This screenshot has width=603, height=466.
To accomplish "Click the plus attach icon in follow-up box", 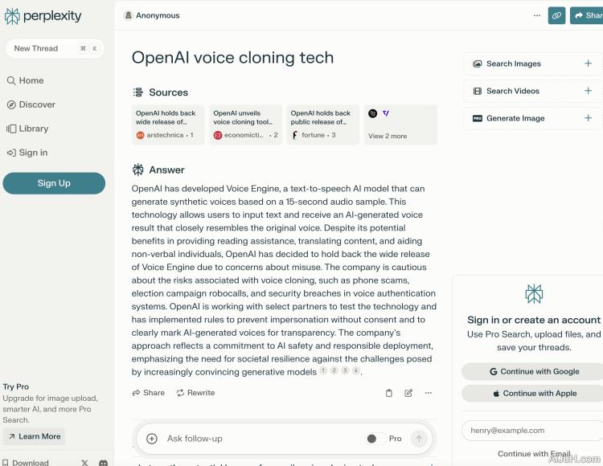I will [x=152, y=439].
